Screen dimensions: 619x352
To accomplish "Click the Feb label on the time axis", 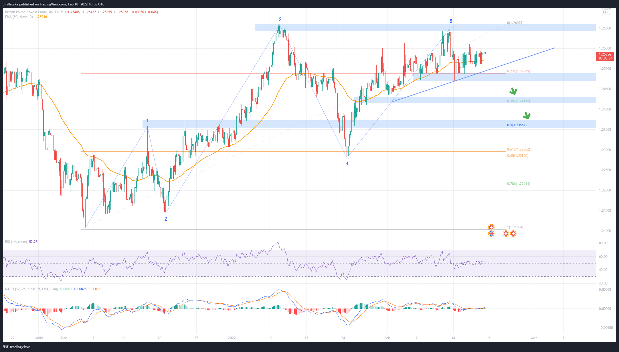I will [x=387, y=338].
